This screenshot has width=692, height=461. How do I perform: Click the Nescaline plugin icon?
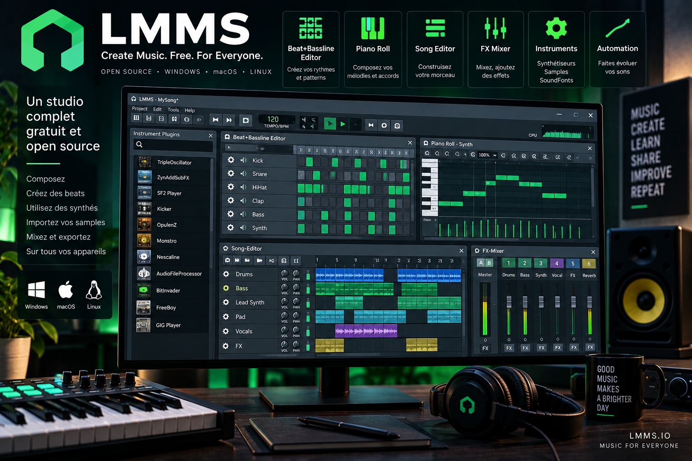point(144,257)
